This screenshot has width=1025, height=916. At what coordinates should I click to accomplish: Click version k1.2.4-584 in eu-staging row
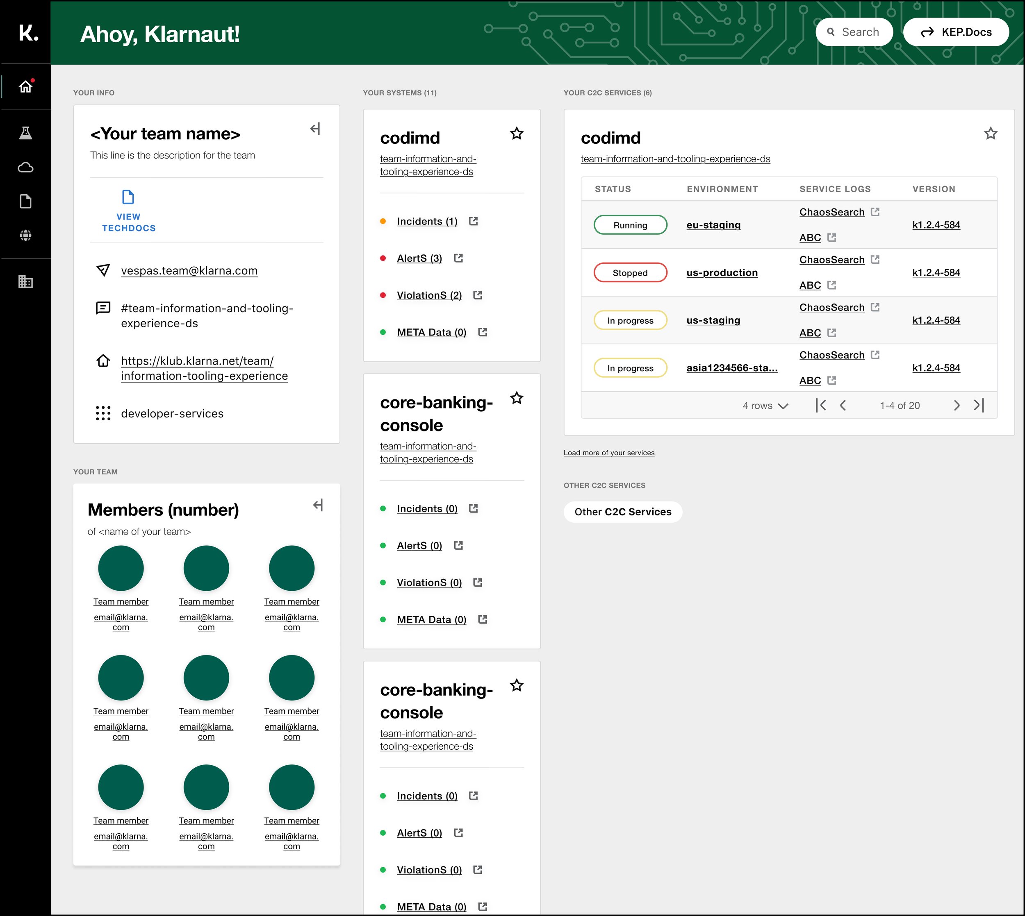936,225
